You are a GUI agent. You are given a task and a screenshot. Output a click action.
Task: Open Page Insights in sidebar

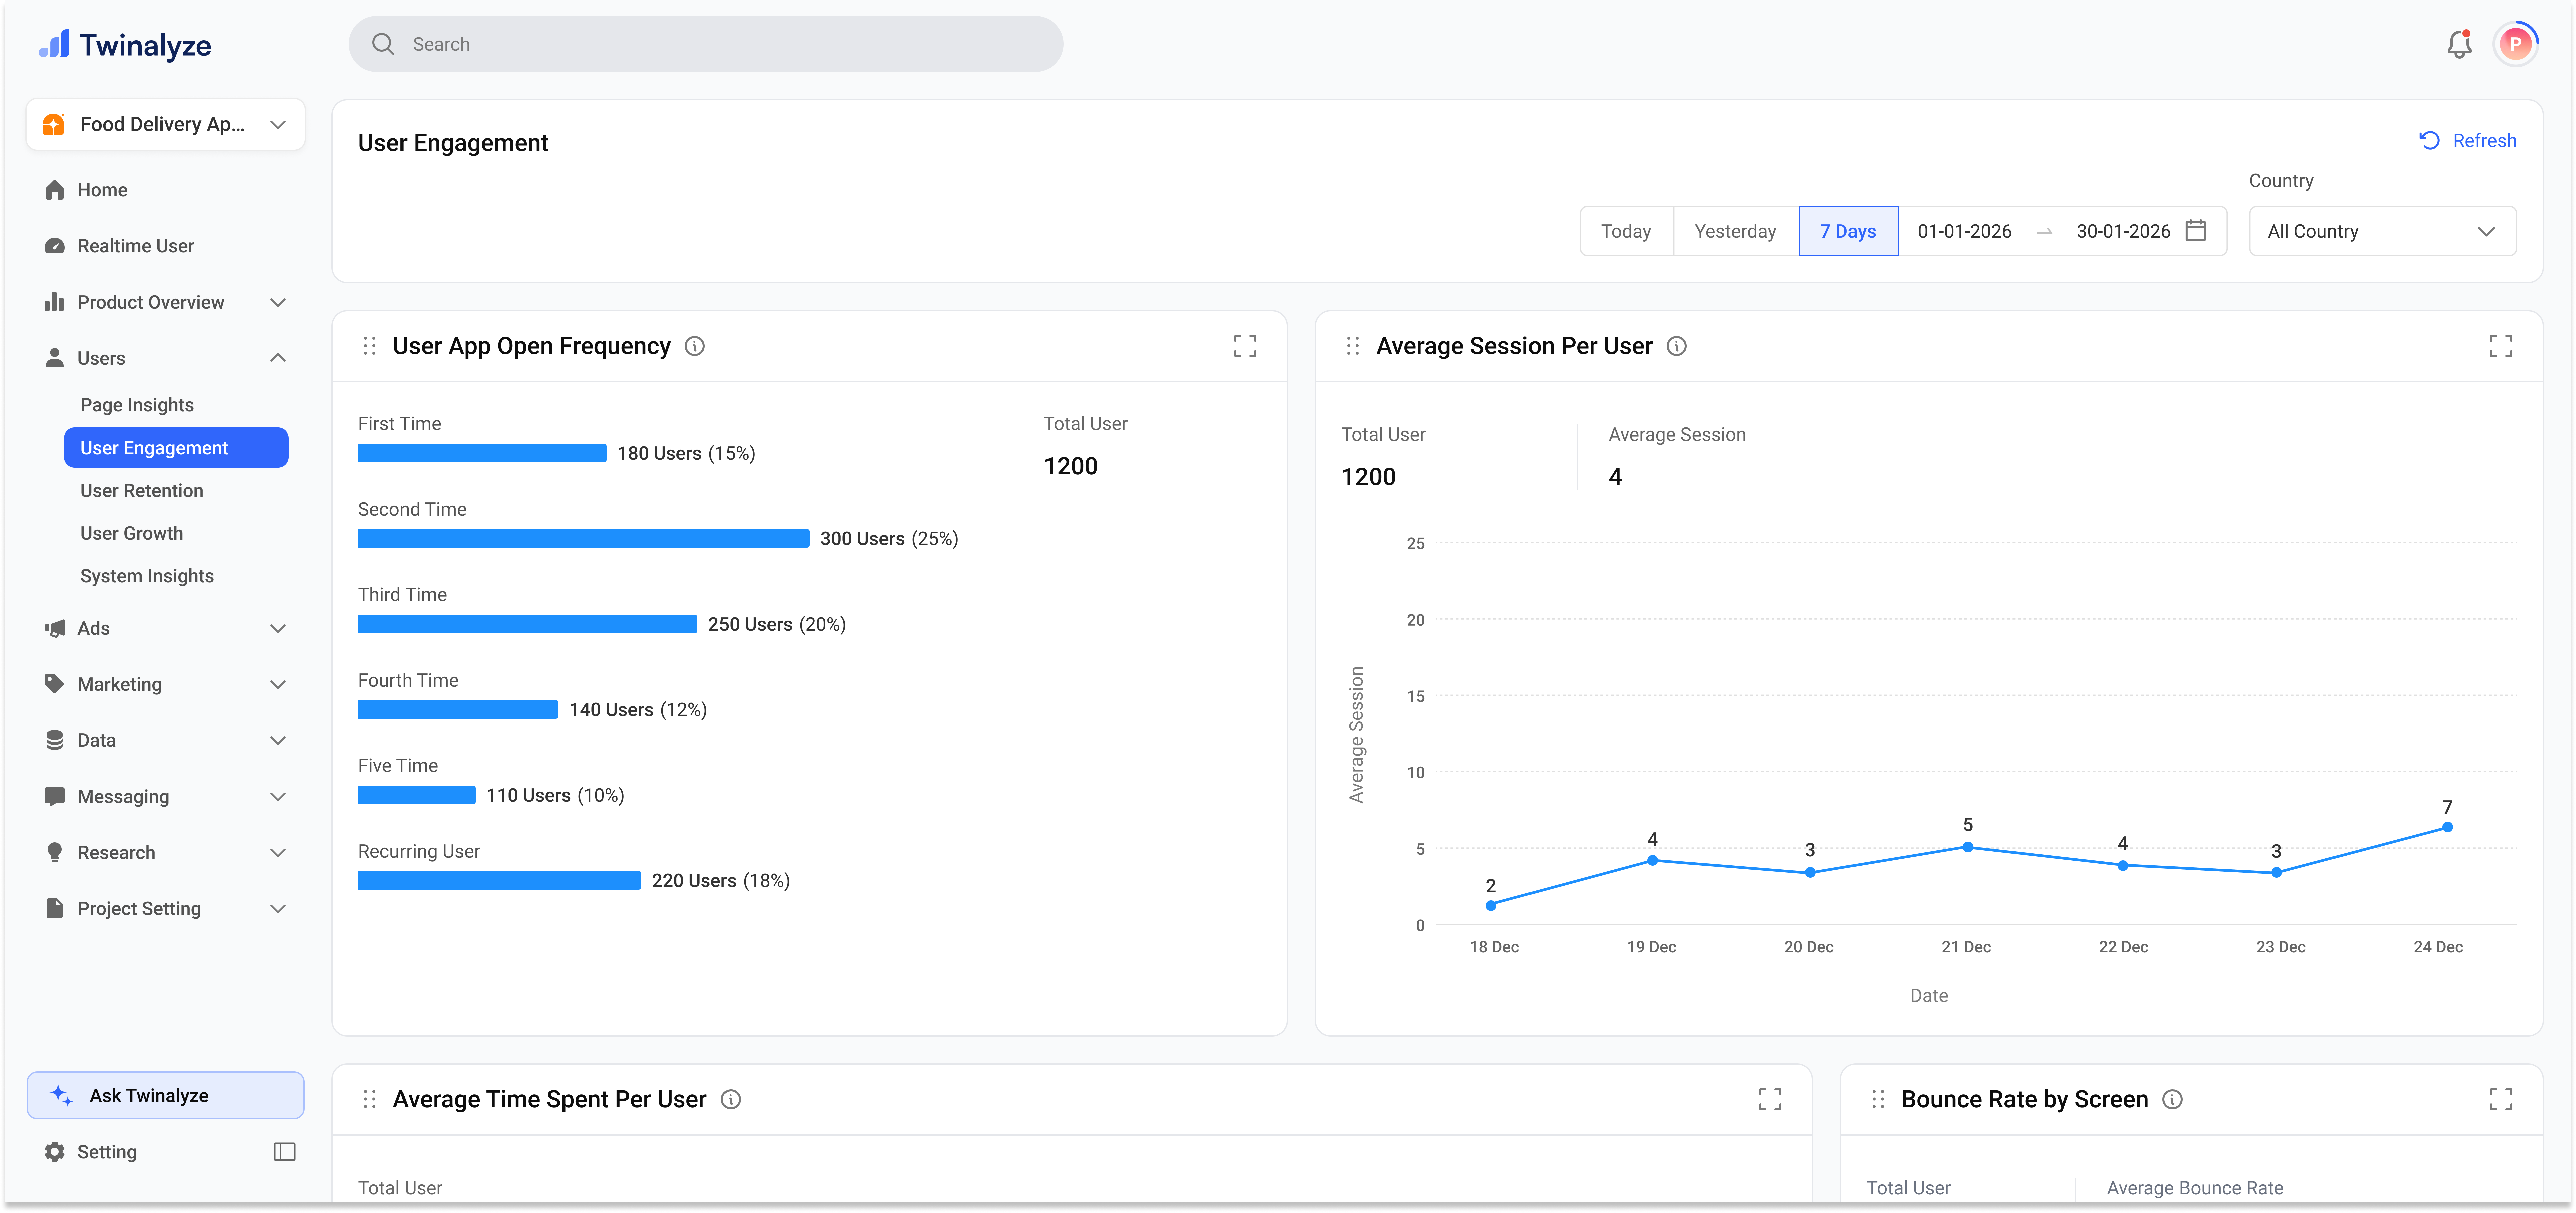(x=137, y=405)
